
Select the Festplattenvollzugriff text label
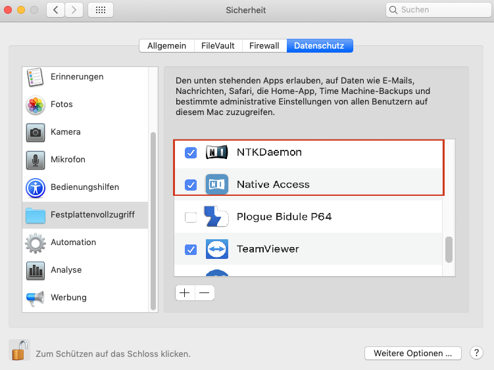pyautogui.click(x=93, y=214)
